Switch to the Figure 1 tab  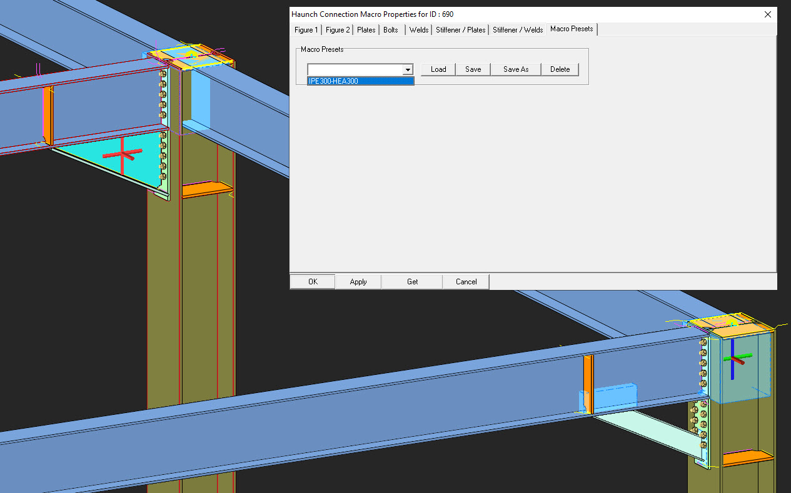pos(306,30)
